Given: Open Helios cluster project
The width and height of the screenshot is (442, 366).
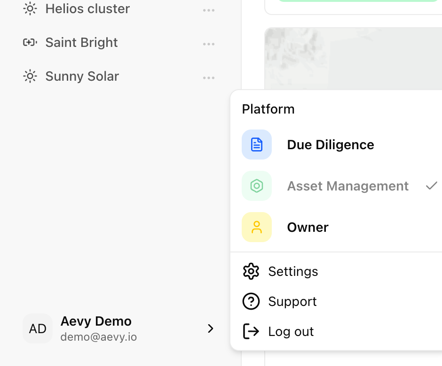Looking at the screenshot, I should [87, 9].
